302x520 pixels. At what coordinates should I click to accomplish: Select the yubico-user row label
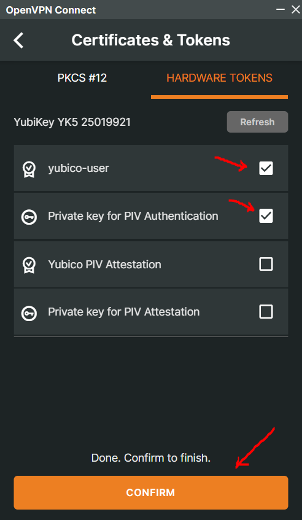78,168
